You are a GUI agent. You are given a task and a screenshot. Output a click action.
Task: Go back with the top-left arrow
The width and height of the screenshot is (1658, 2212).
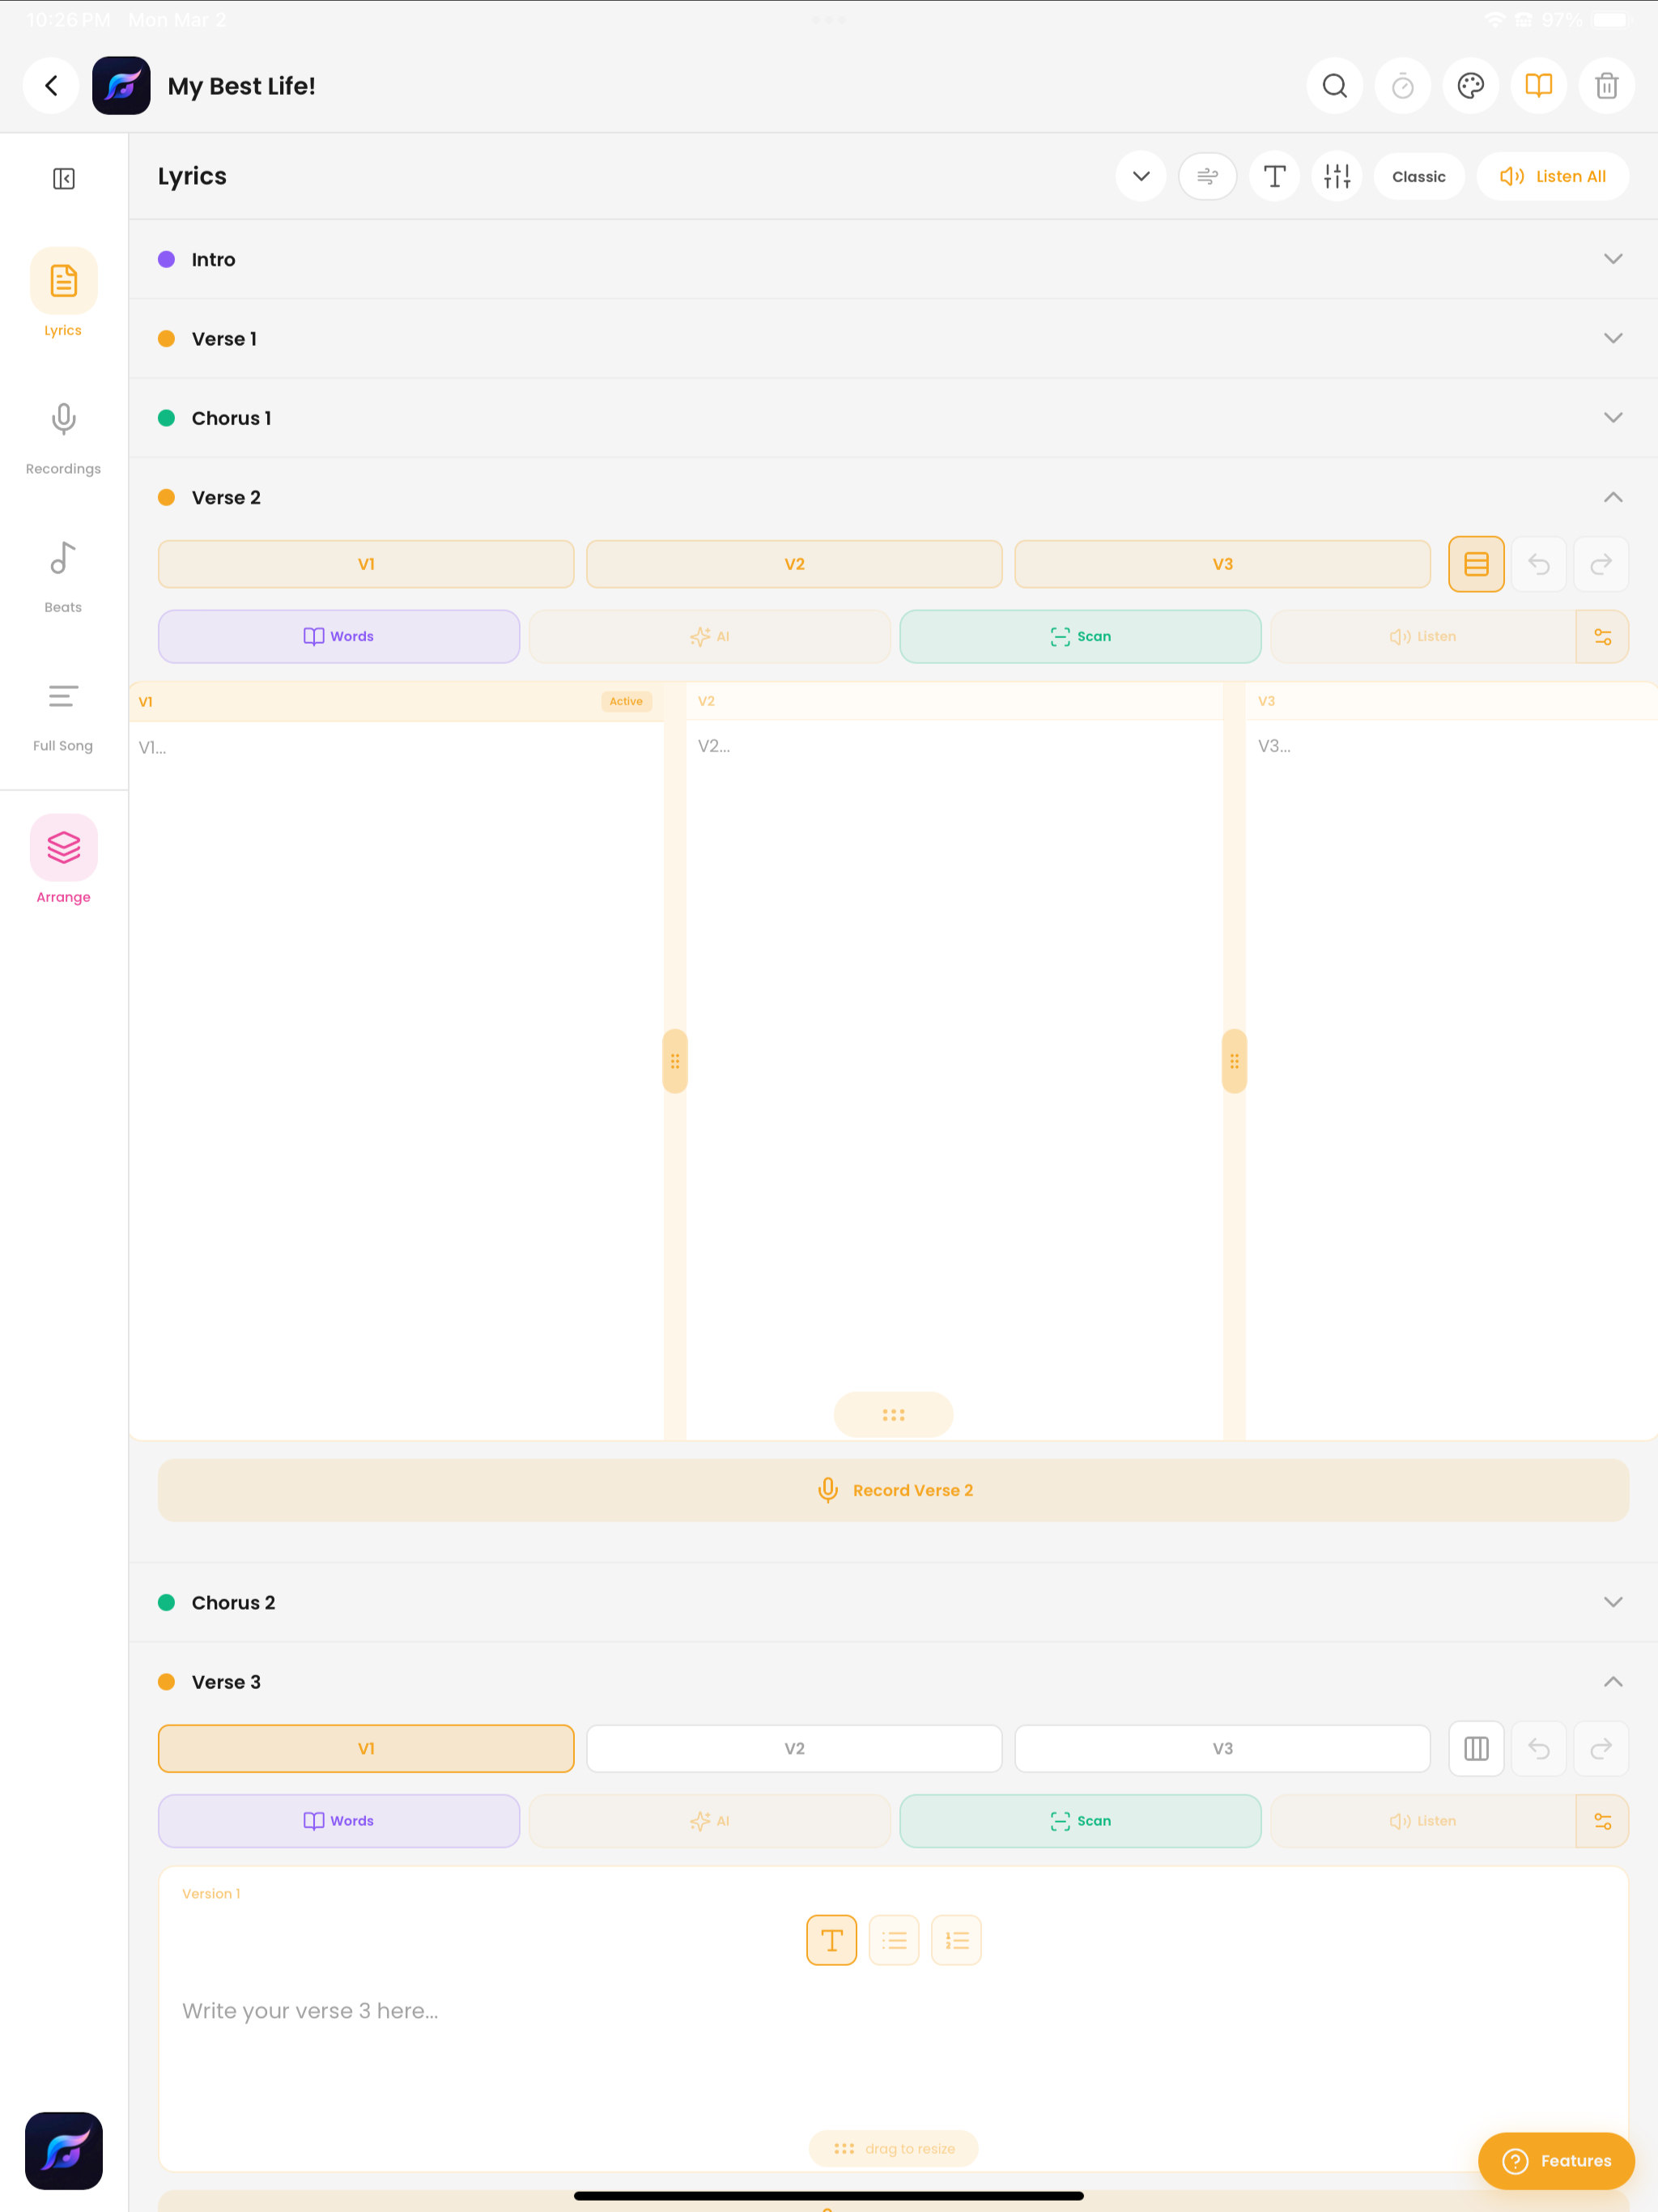pos(51,86)
